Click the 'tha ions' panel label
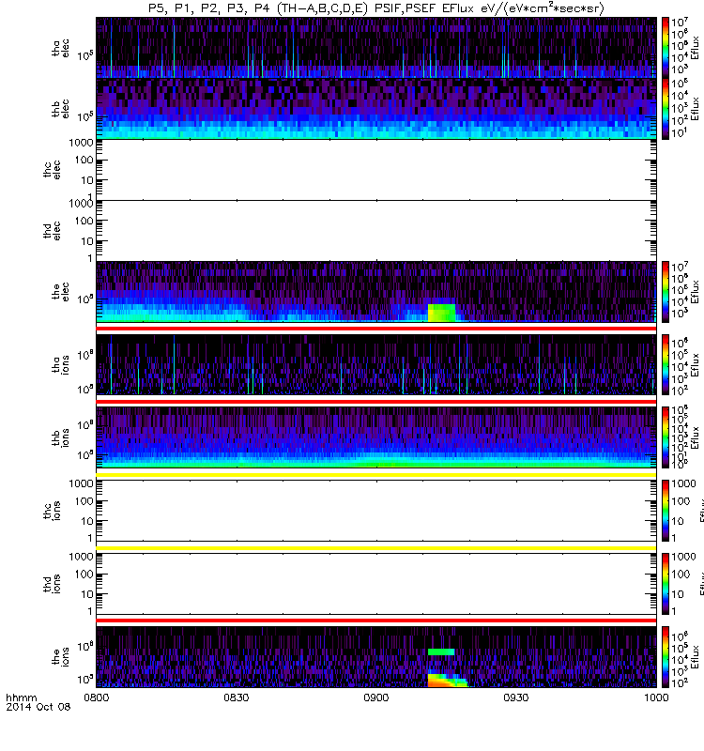704x751 pixels. (60, 364)
